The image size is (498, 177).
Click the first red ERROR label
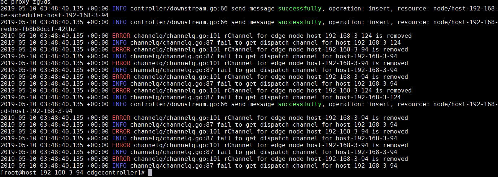pyautogui.click(x=121, y=36)
